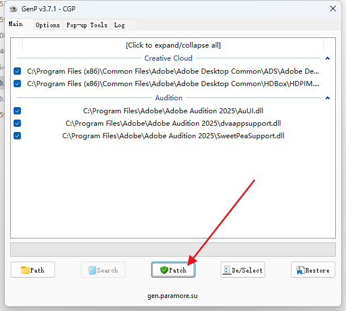This screenshot has height=311, width=346.
Task: Click the yellow folder icon on Path button
Action: (x=25, y=270)
